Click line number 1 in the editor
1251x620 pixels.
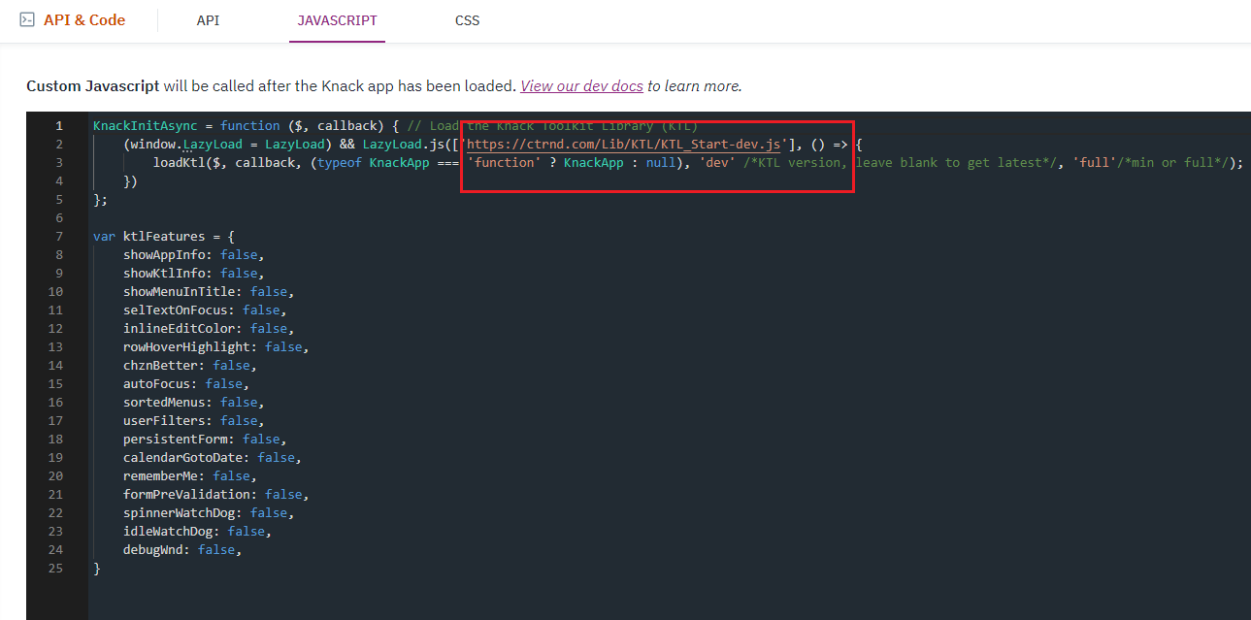pyautogui.click(x=59, y=124)
